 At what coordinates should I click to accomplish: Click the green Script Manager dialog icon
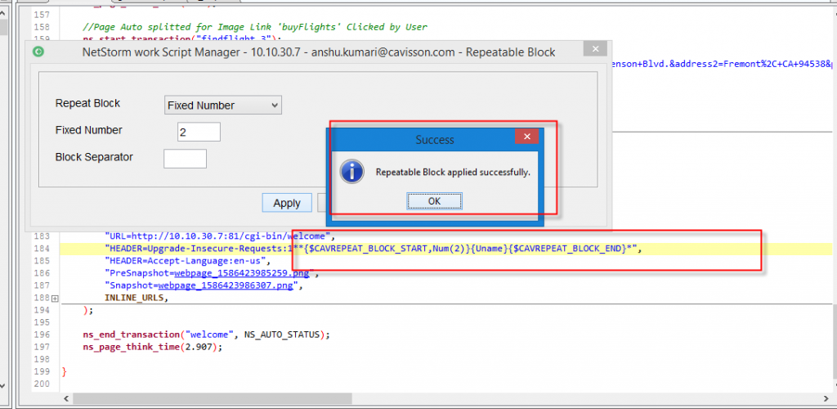38,52
